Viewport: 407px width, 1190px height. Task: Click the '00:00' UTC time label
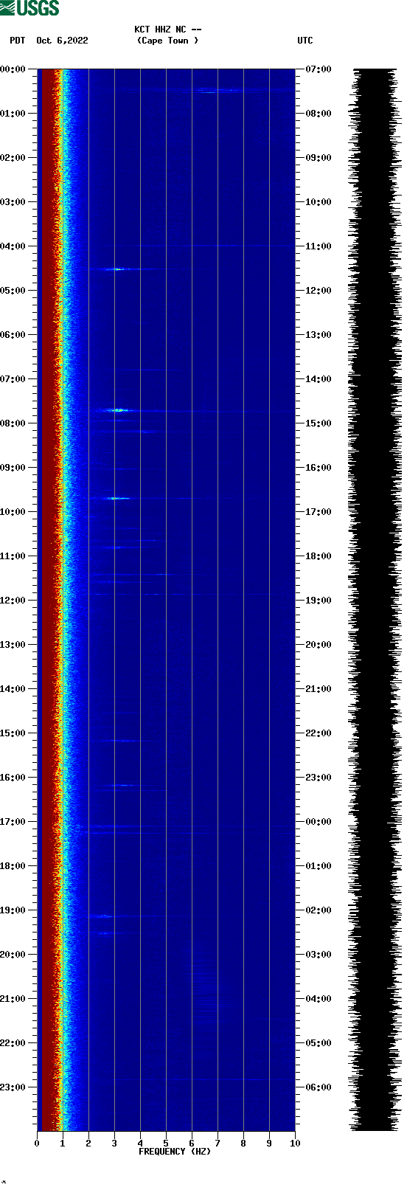pyautogui.click(x=319, y=822)
